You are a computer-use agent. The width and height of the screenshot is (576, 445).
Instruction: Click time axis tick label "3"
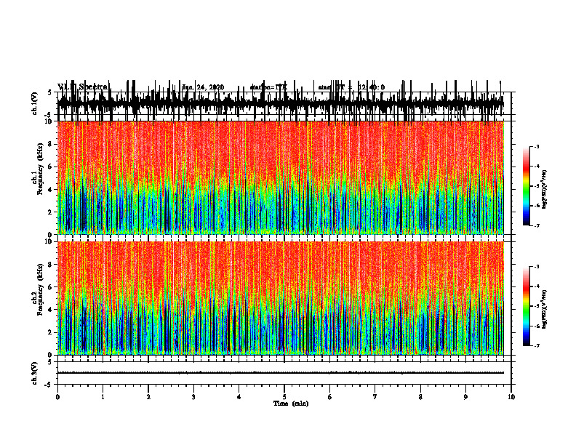[193, 397]
